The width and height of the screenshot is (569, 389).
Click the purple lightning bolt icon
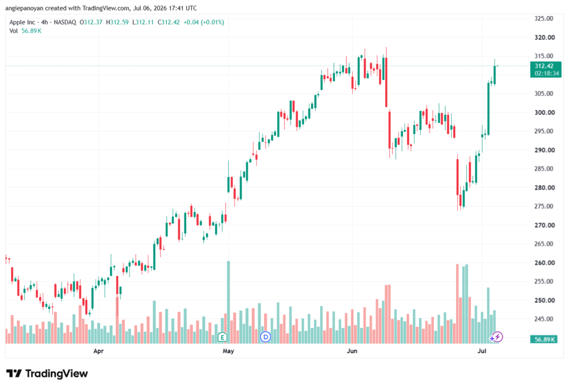pyautogui.click(x=498, y=337)
